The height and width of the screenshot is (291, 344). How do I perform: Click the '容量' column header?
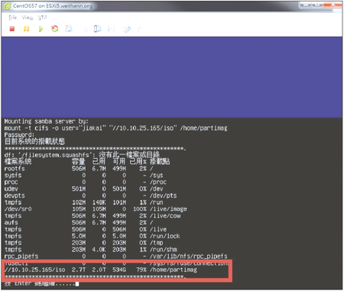point(79,161)
